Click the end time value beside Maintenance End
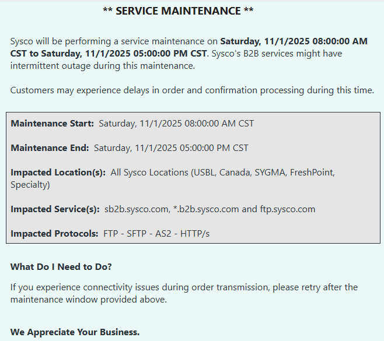The image size is (384, 341). [x=171, y=148]
